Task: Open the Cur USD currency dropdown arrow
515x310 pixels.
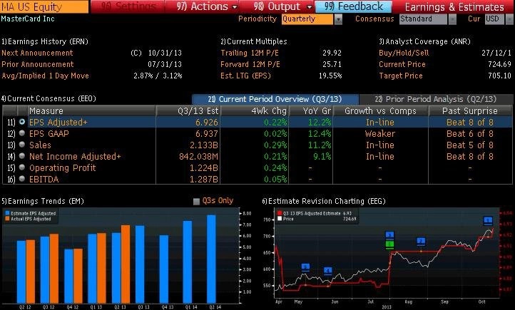Action: click(x=509, y=19)
